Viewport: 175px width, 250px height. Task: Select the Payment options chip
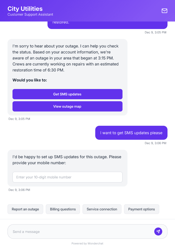point(141,209)
